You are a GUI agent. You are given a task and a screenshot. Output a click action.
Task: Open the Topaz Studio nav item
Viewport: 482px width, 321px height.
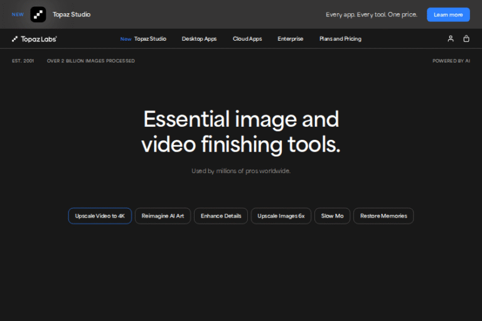150,39
